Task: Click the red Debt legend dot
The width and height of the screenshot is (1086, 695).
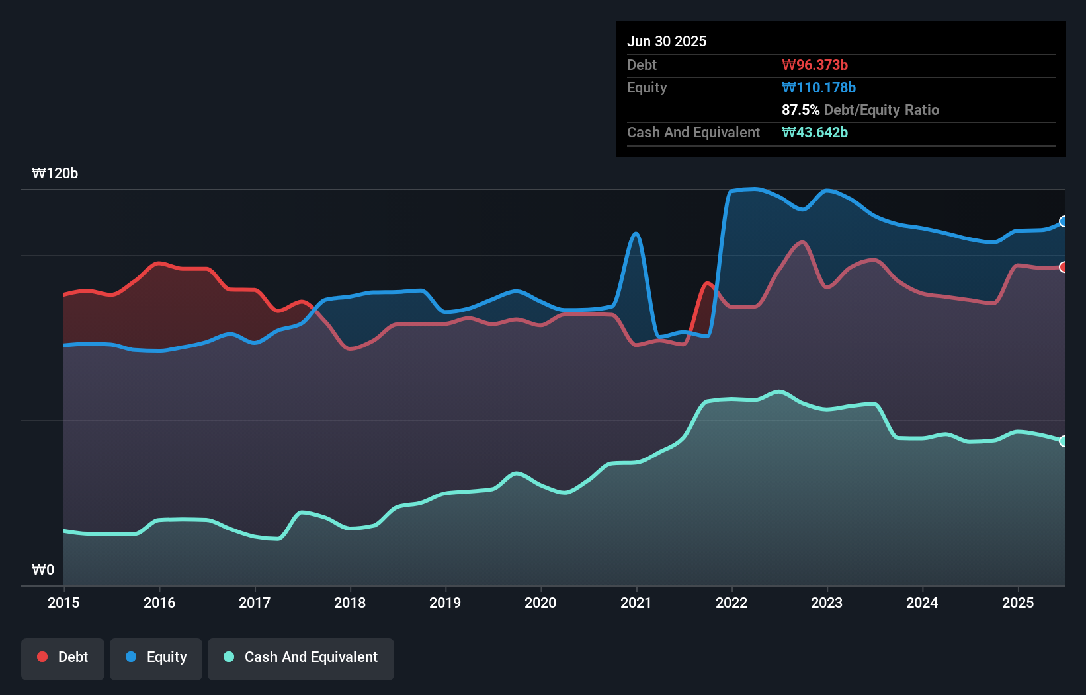Action: point(42,657)
